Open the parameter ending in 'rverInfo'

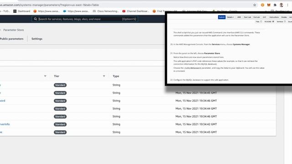pos(5,124)
